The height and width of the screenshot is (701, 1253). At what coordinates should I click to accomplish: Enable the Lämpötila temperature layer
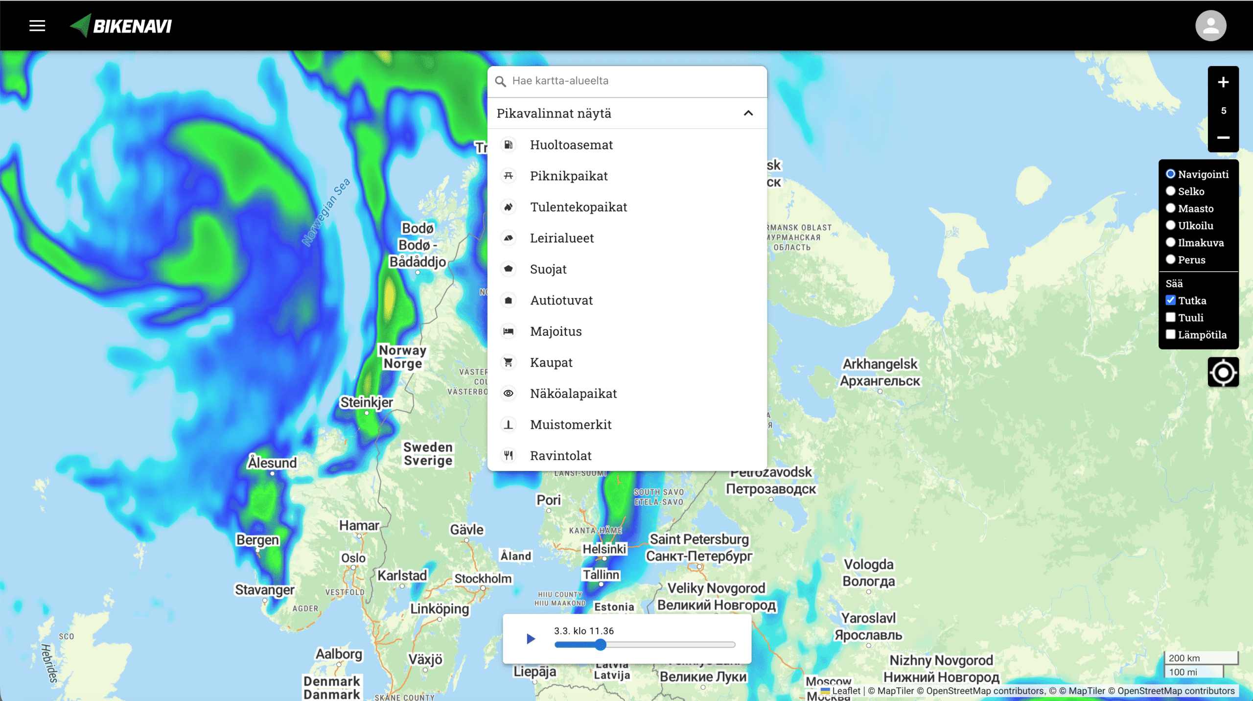[x=1170, y=335]
